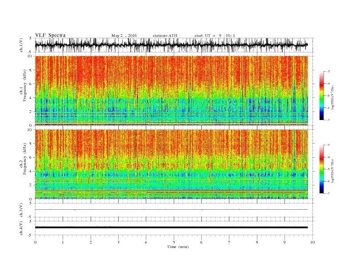Click the "4" tick on the Time axis
This screenshot has height=272, width=352.
coord(146,242)
